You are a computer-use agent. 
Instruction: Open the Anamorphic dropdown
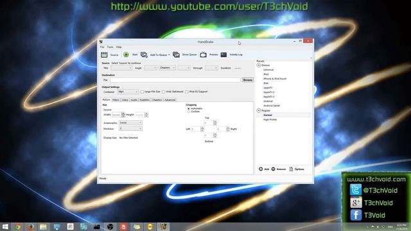pyautogui.click(x=130, y=123)
